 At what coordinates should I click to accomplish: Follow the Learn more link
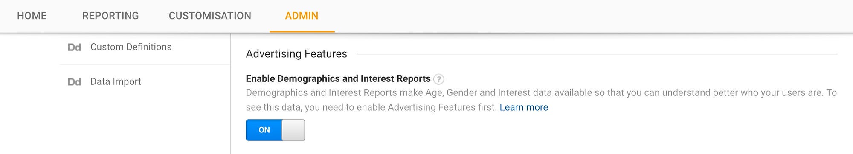(x=524, y=107)
